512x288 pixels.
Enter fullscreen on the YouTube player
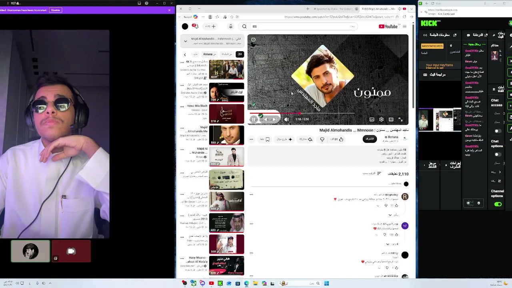pos(400,119)
